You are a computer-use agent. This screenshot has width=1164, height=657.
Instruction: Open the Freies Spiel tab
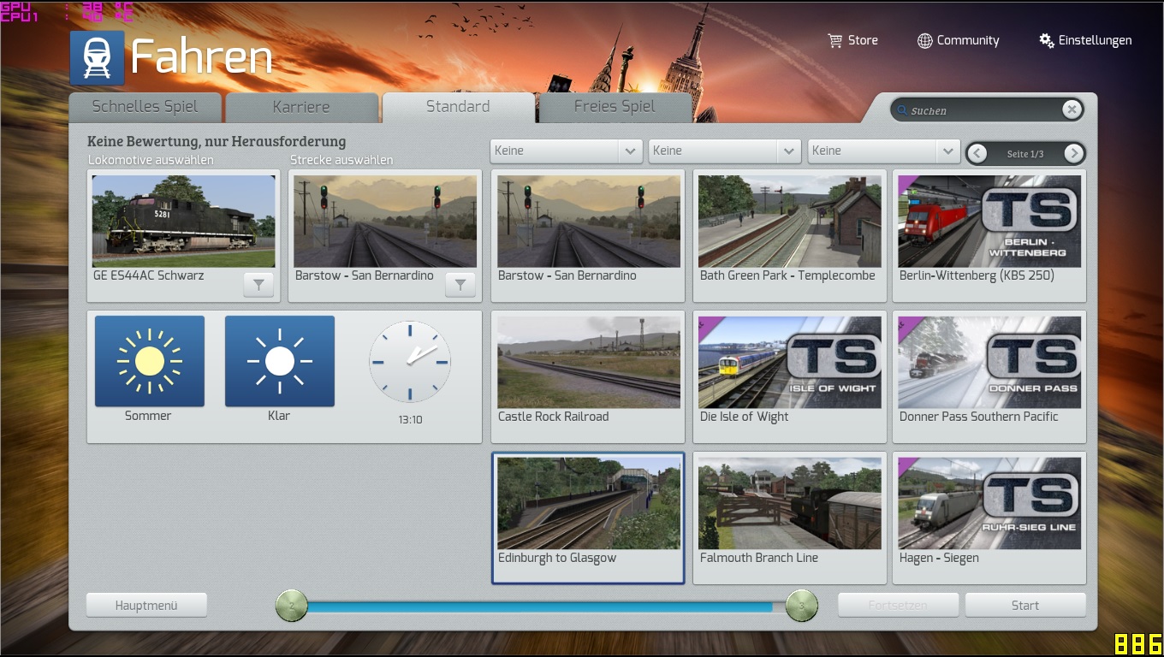coord(615,107)
